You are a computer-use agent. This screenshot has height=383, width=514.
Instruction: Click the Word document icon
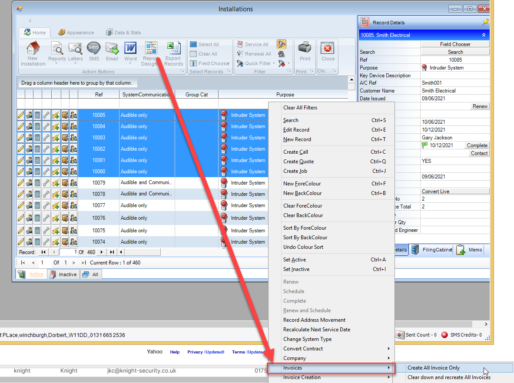(x=130, y=48)
